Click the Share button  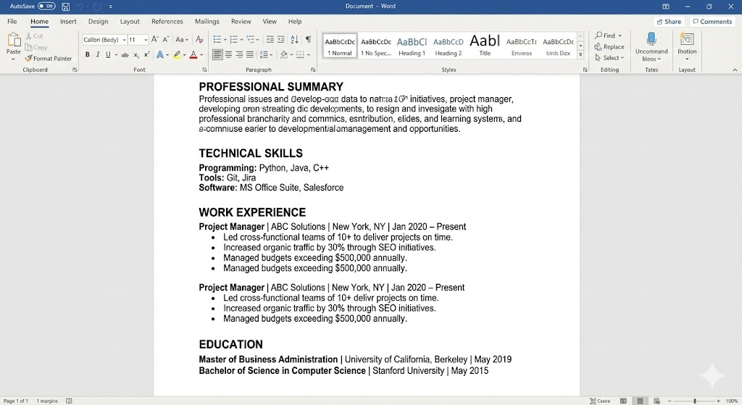(x=668, y=22)
